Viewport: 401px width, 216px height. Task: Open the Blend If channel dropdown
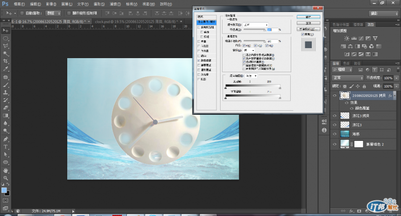coord(251,76)
